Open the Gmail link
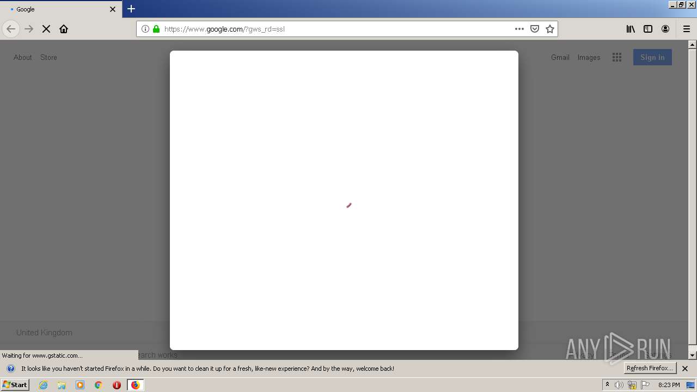Image resolution: width=697 pixels, height=392 pixels. [560, 57]
